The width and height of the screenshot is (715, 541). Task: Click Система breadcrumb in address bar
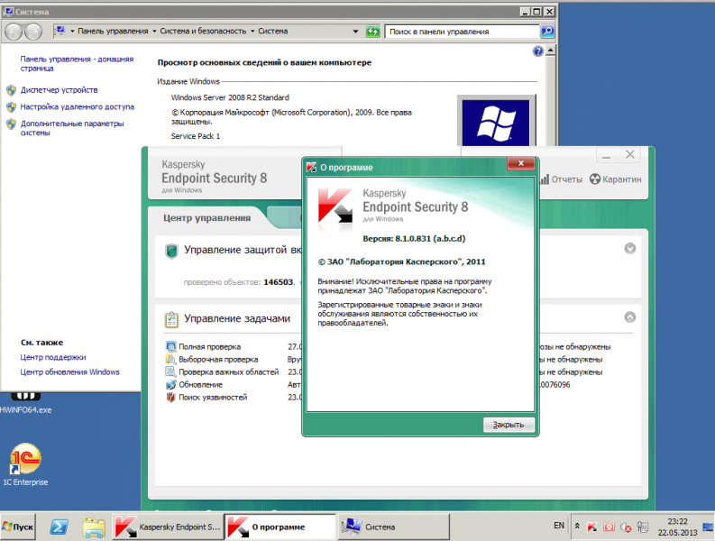pos(272,31)
